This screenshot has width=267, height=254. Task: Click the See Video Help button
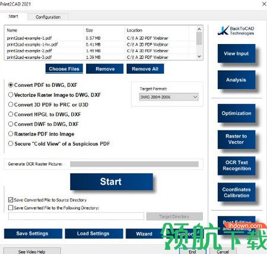pos(32,251)
